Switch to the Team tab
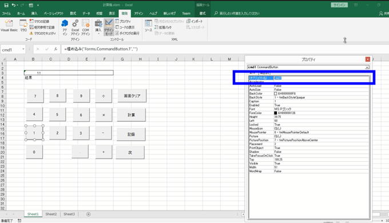 click(x=186, y=13)
